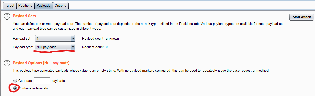
Task: Click the arrow on Payload set combo box
Action: pos(73,39)
